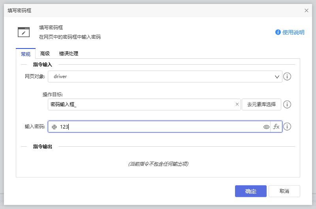316x209 pixels.
Task: Click the 网页对象 combo box showing driver
Action: [158, 77]
